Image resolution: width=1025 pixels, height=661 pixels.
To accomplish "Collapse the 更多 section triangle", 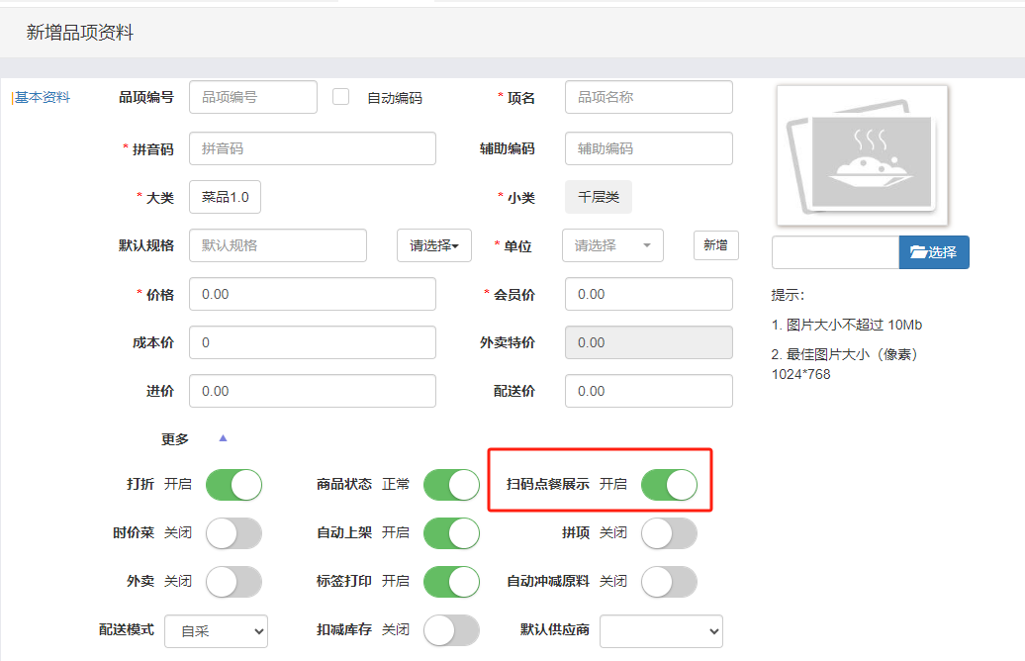I will [223, 438].
